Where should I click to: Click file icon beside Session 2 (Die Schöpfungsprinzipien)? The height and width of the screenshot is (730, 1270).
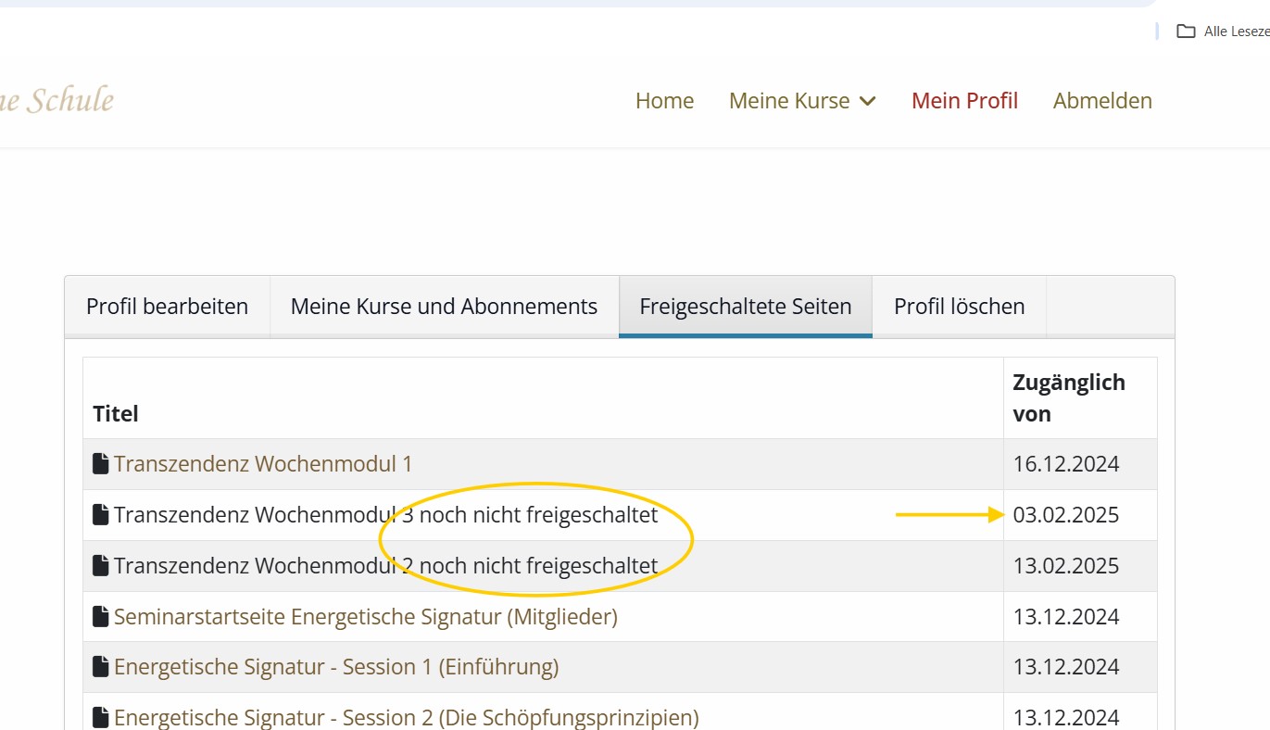coord(101,718)
